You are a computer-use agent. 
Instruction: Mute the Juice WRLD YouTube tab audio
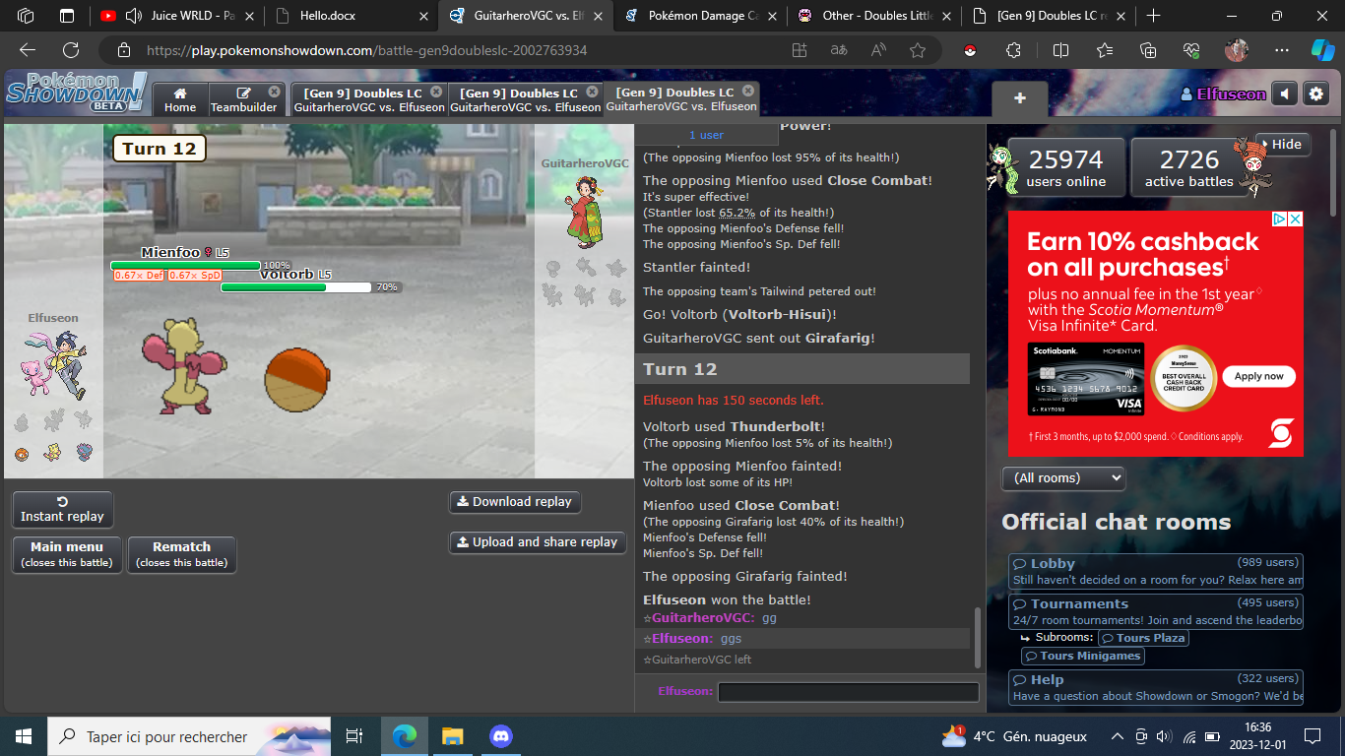pyautogui.click(x=134, y=16)
